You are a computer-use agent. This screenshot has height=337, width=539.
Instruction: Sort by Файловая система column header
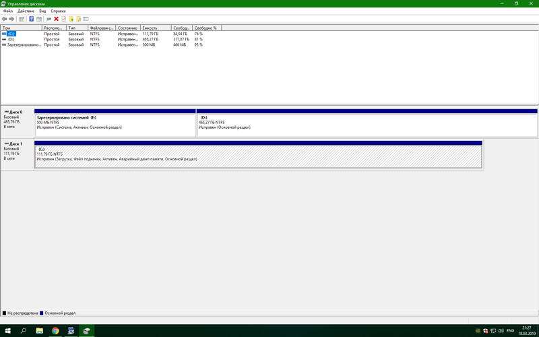102,28
